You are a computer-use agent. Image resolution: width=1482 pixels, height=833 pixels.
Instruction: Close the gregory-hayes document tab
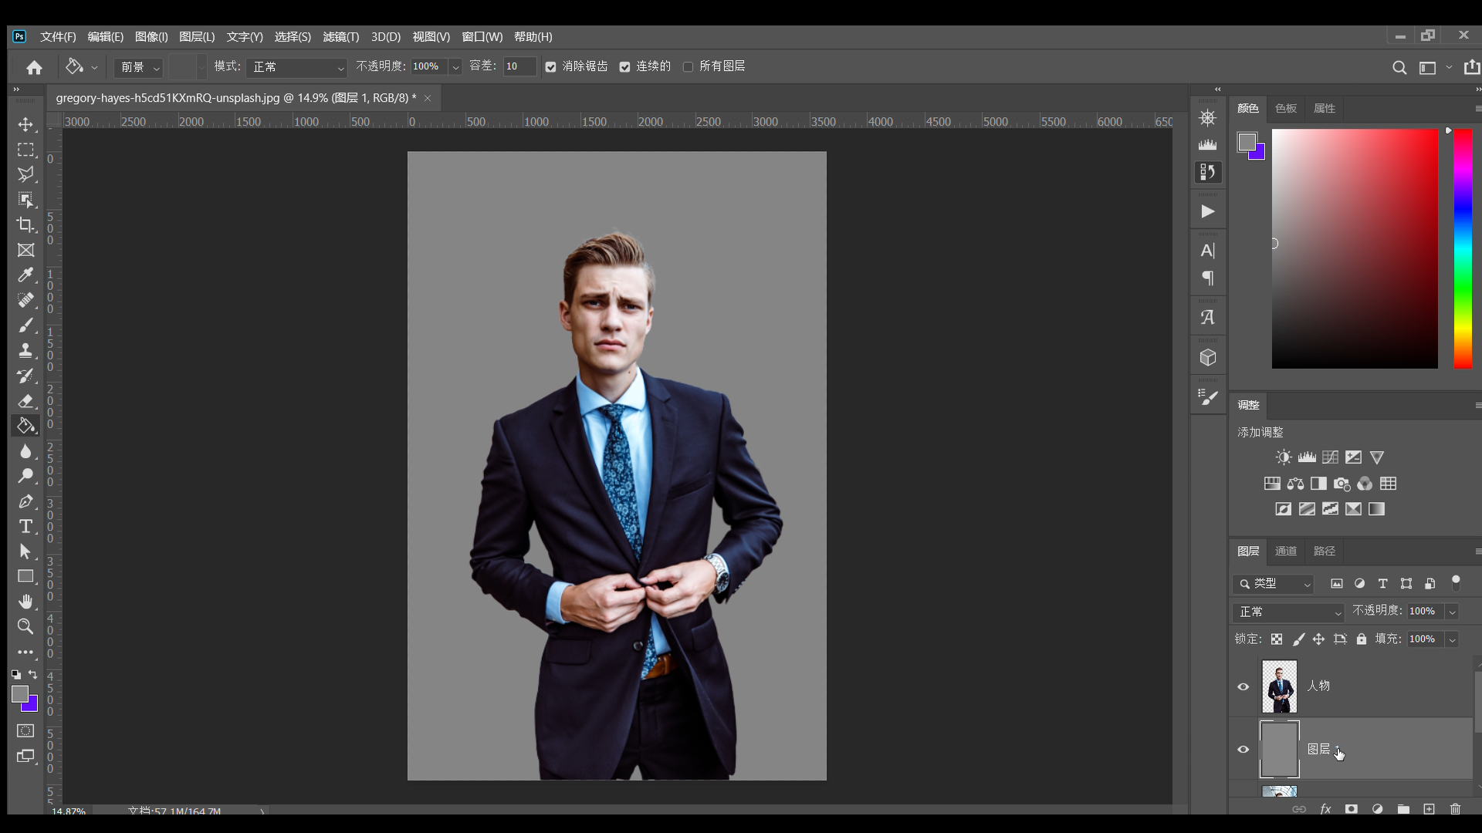pyautogui.click(x=427, y=98)
